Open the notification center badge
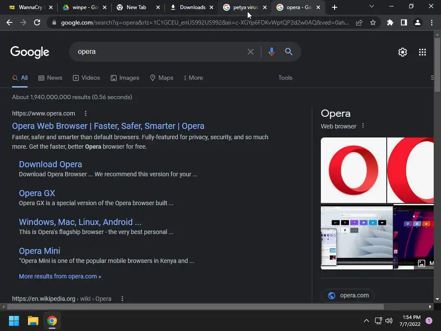Image resolution: width=441 pixels, height=331 pixels. click(429, 321)
